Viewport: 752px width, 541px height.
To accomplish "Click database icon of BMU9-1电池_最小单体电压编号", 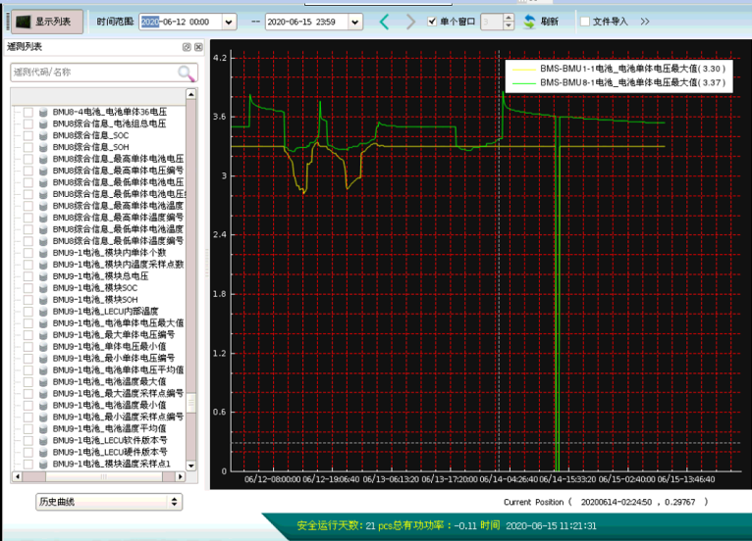I will [x=43, y=358].
